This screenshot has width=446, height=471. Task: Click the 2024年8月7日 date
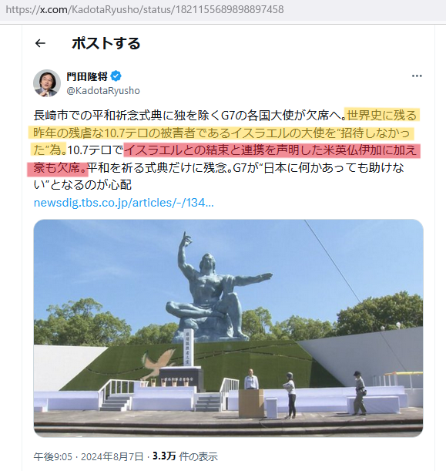pos(112,456)
